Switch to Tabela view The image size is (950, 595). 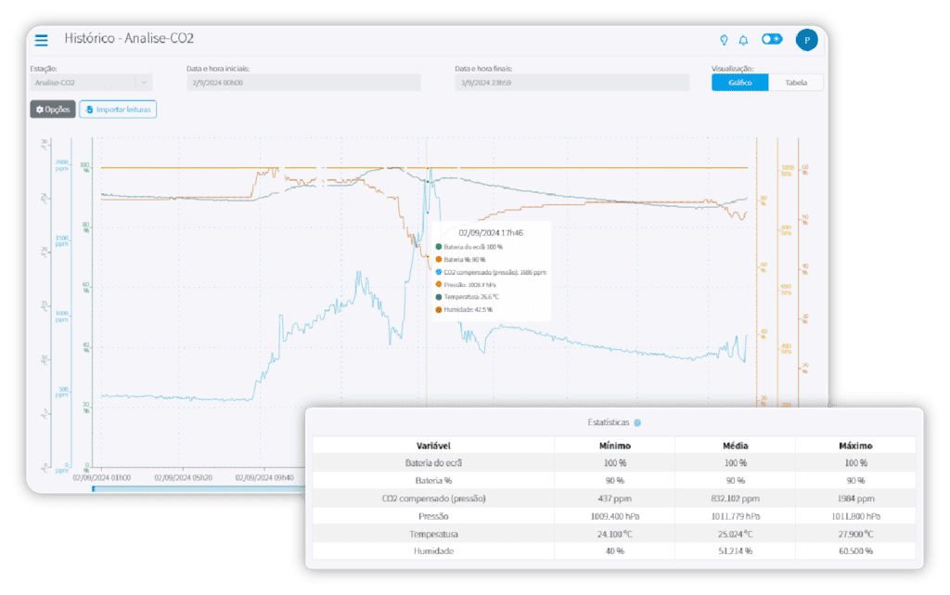795,83
